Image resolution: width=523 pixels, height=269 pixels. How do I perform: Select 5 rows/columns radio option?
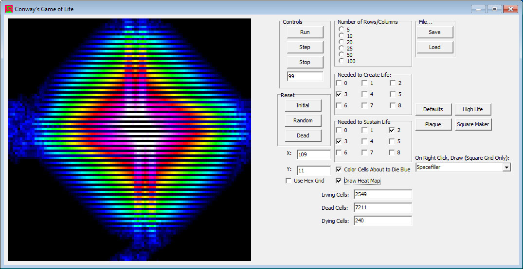click(x=341, y=29)
